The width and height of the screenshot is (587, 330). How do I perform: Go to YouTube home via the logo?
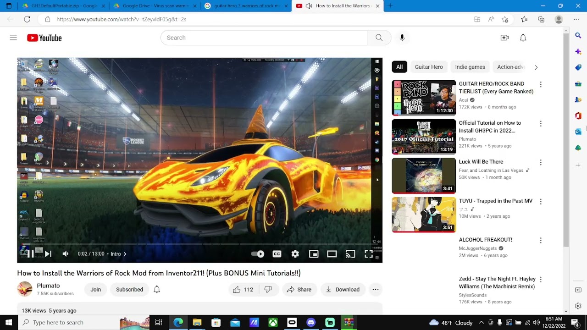coord(44,38)
